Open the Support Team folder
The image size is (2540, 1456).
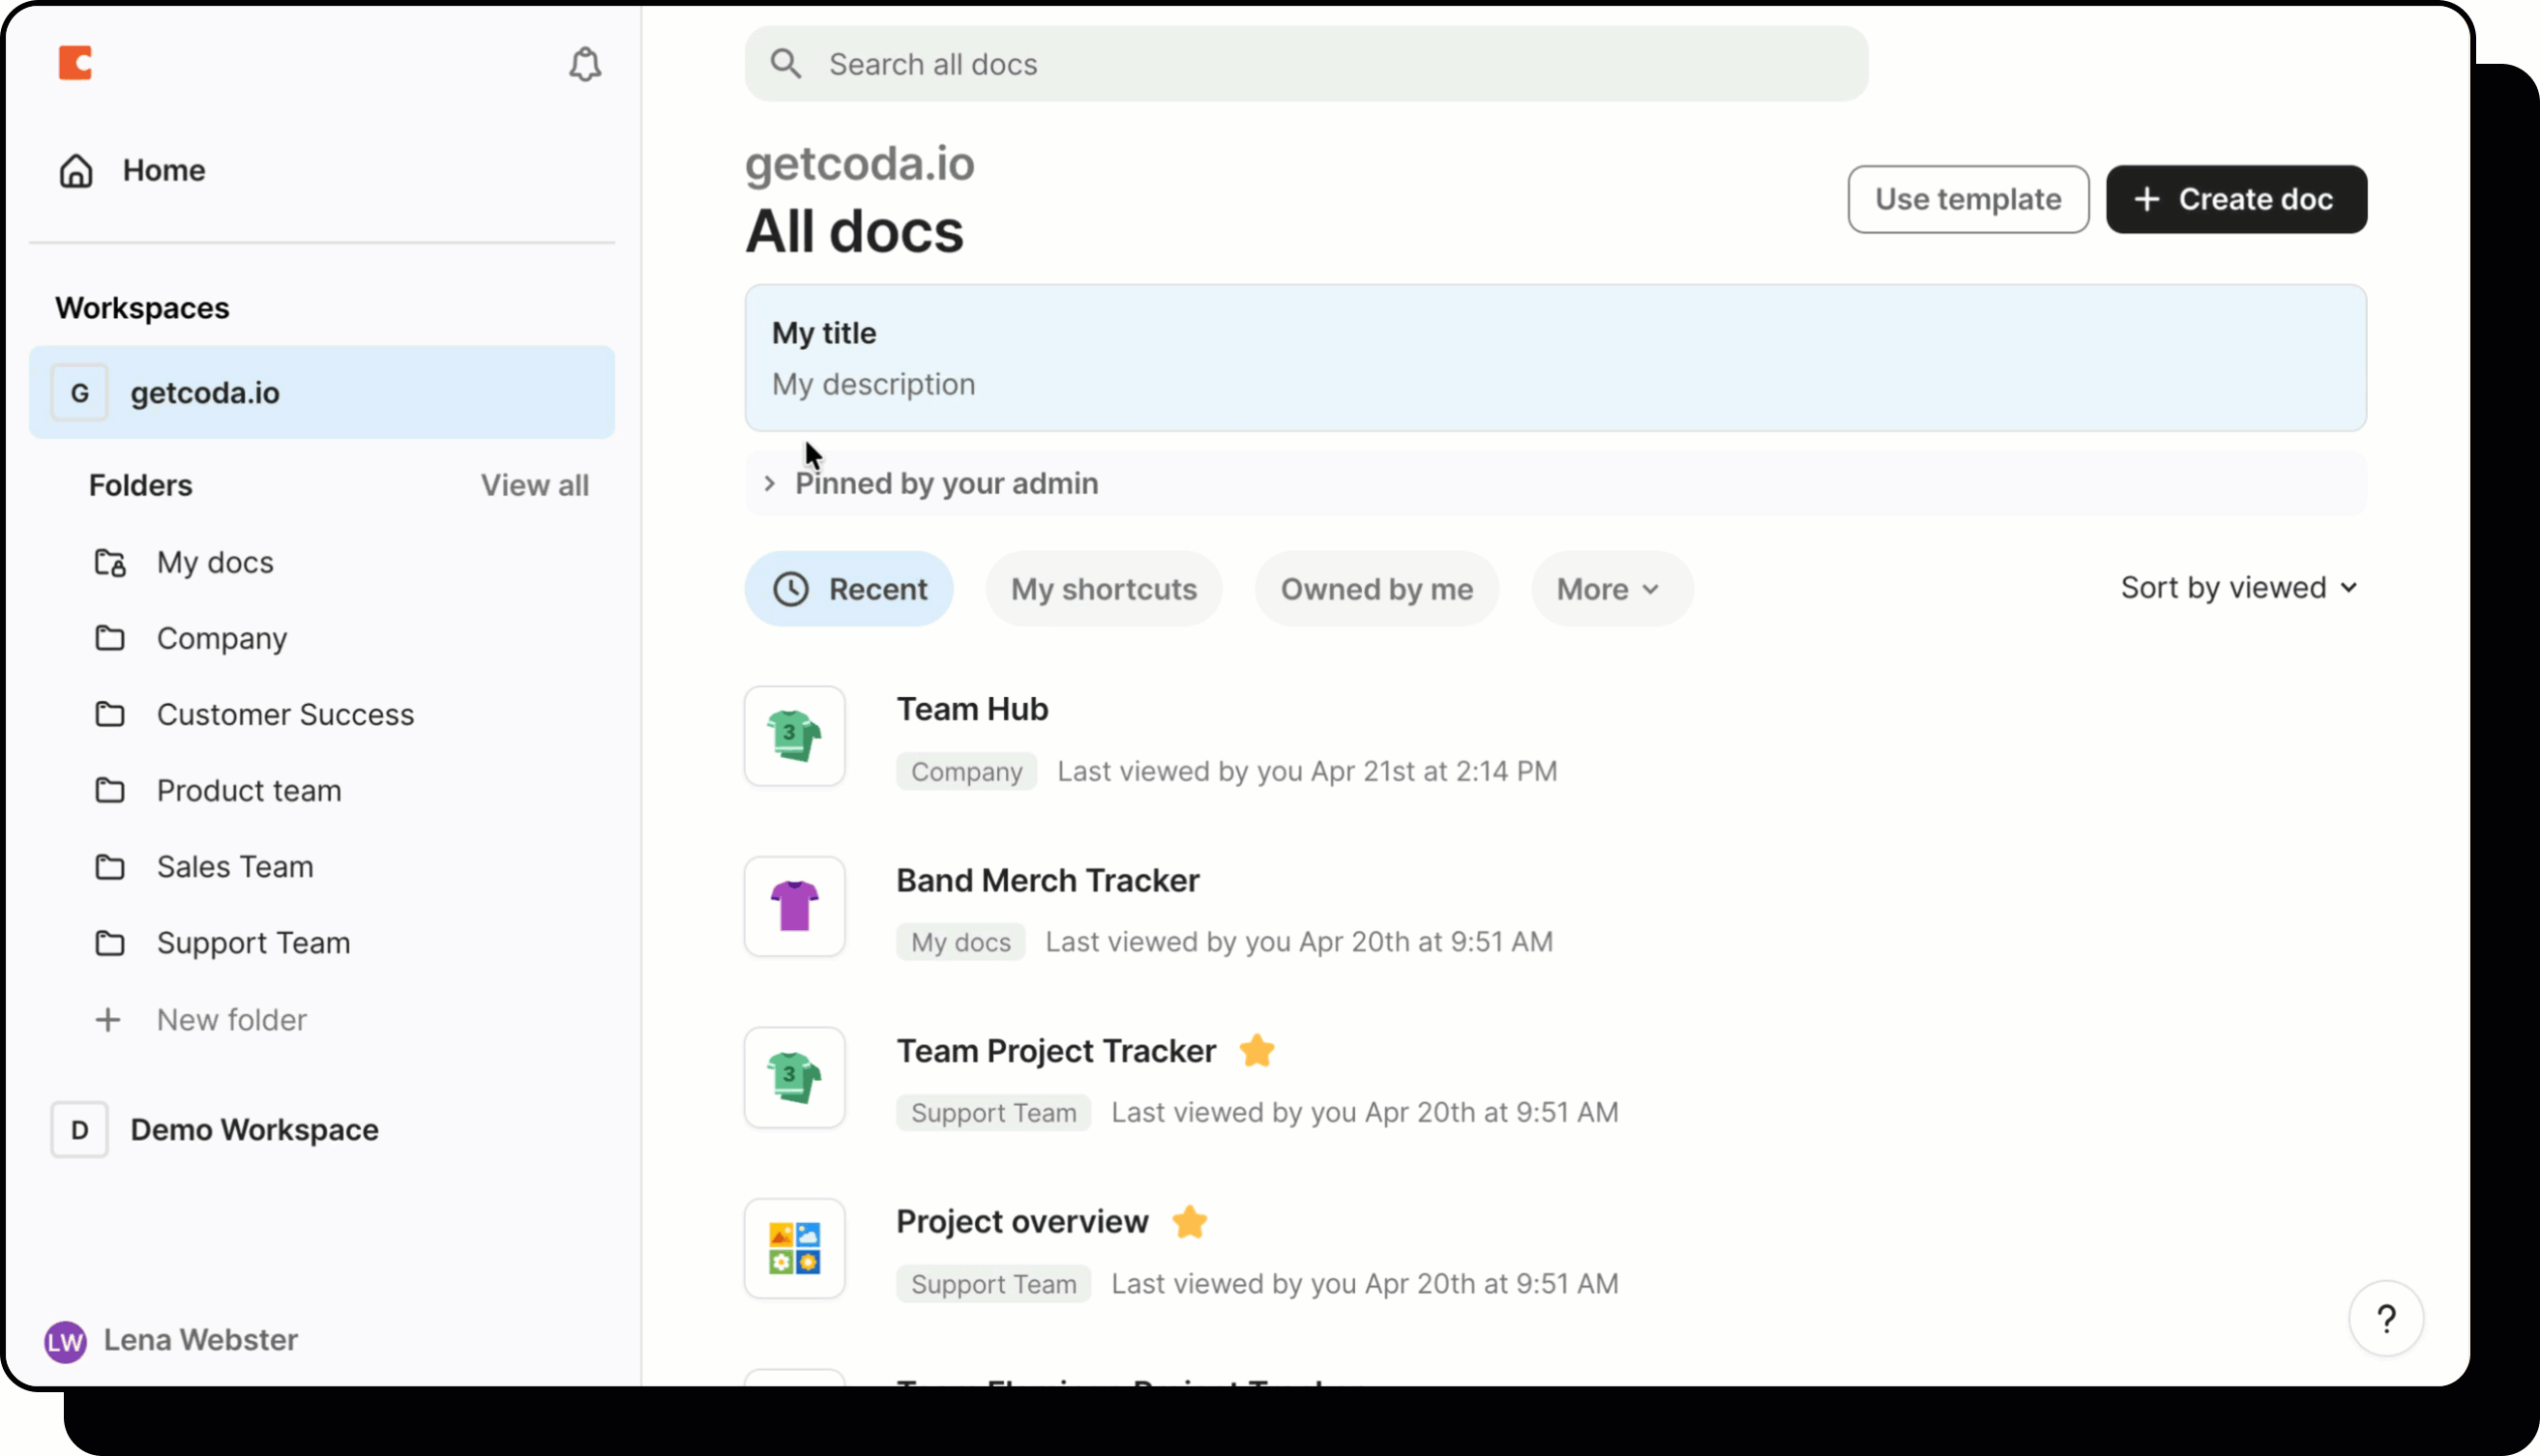[253, 943]
